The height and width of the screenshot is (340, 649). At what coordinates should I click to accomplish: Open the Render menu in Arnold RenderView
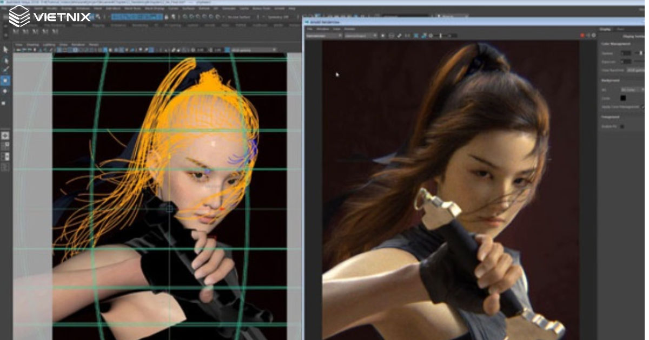[350, 29]
